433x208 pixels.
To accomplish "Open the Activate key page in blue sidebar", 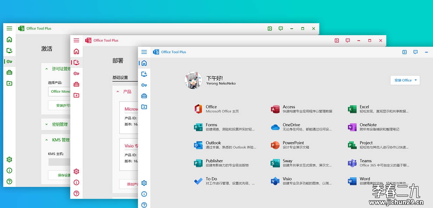I will [x=144, y=85].
